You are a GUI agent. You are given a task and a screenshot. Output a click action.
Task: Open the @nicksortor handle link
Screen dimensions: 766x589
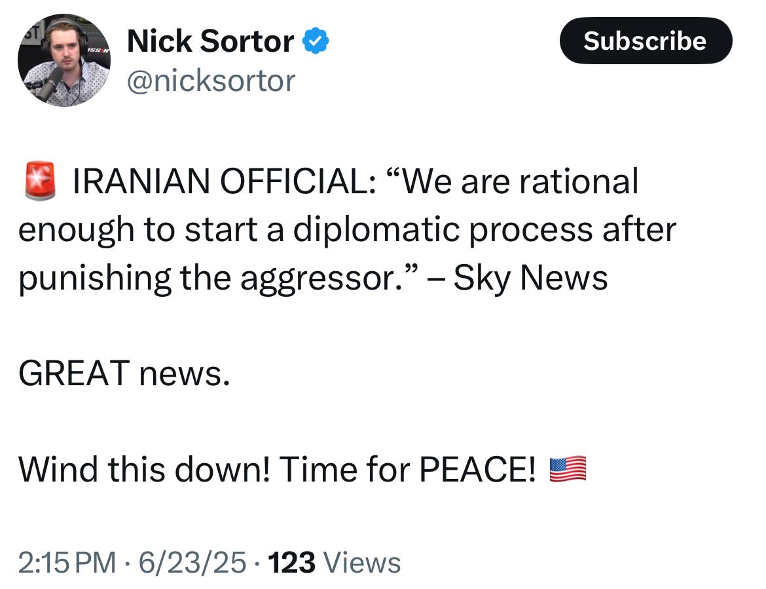point(211,81)
